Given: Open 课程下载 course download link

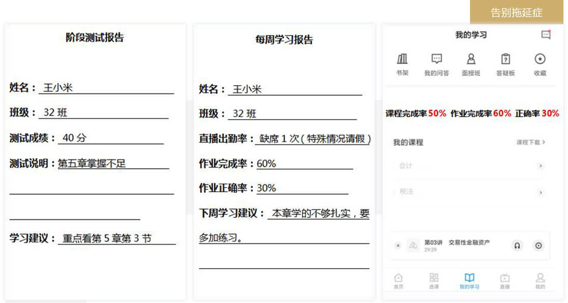Looking at the screenshot, I should (x=530, y=142).
